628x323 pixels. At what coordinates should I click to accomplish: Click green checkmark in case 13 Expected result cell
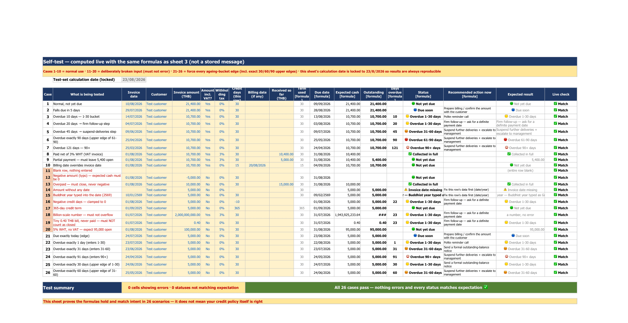point(509,184)
